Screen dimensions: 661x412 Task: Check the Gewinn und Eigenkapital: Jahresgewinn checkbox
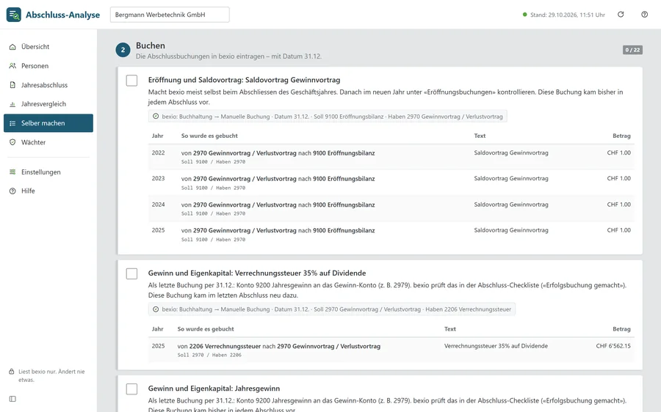click(132, 389)
